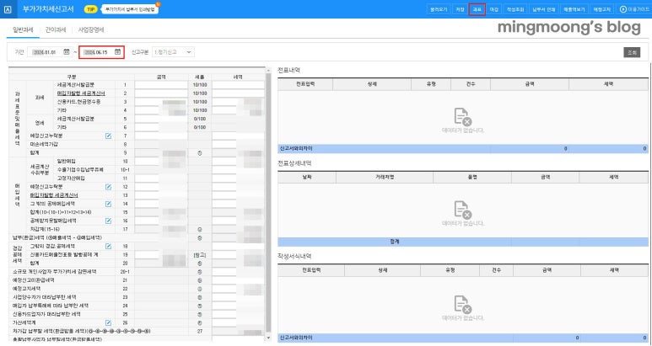Open edit icon for 공제받지못할매입세액 row 16
This screenshot has width=652, height=346.
point(108,221)
